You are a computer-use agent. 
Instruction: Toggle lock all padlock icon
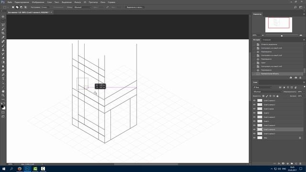[x=277, y=96]
